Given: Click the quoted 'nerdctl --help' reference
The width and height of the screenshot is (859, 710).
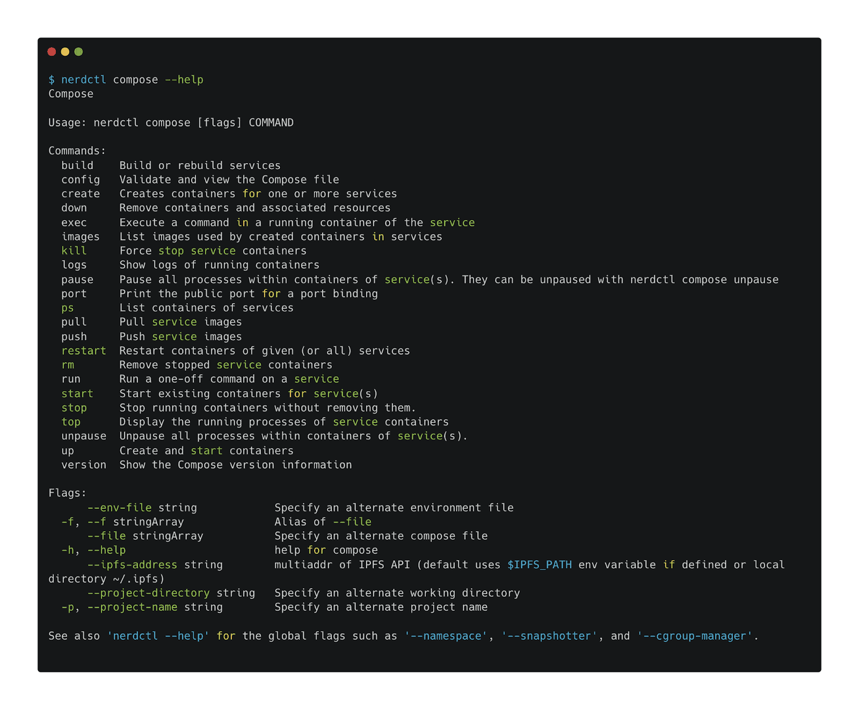Looking at the screenshot, I should pyautogui.click(x=158, y=636).
